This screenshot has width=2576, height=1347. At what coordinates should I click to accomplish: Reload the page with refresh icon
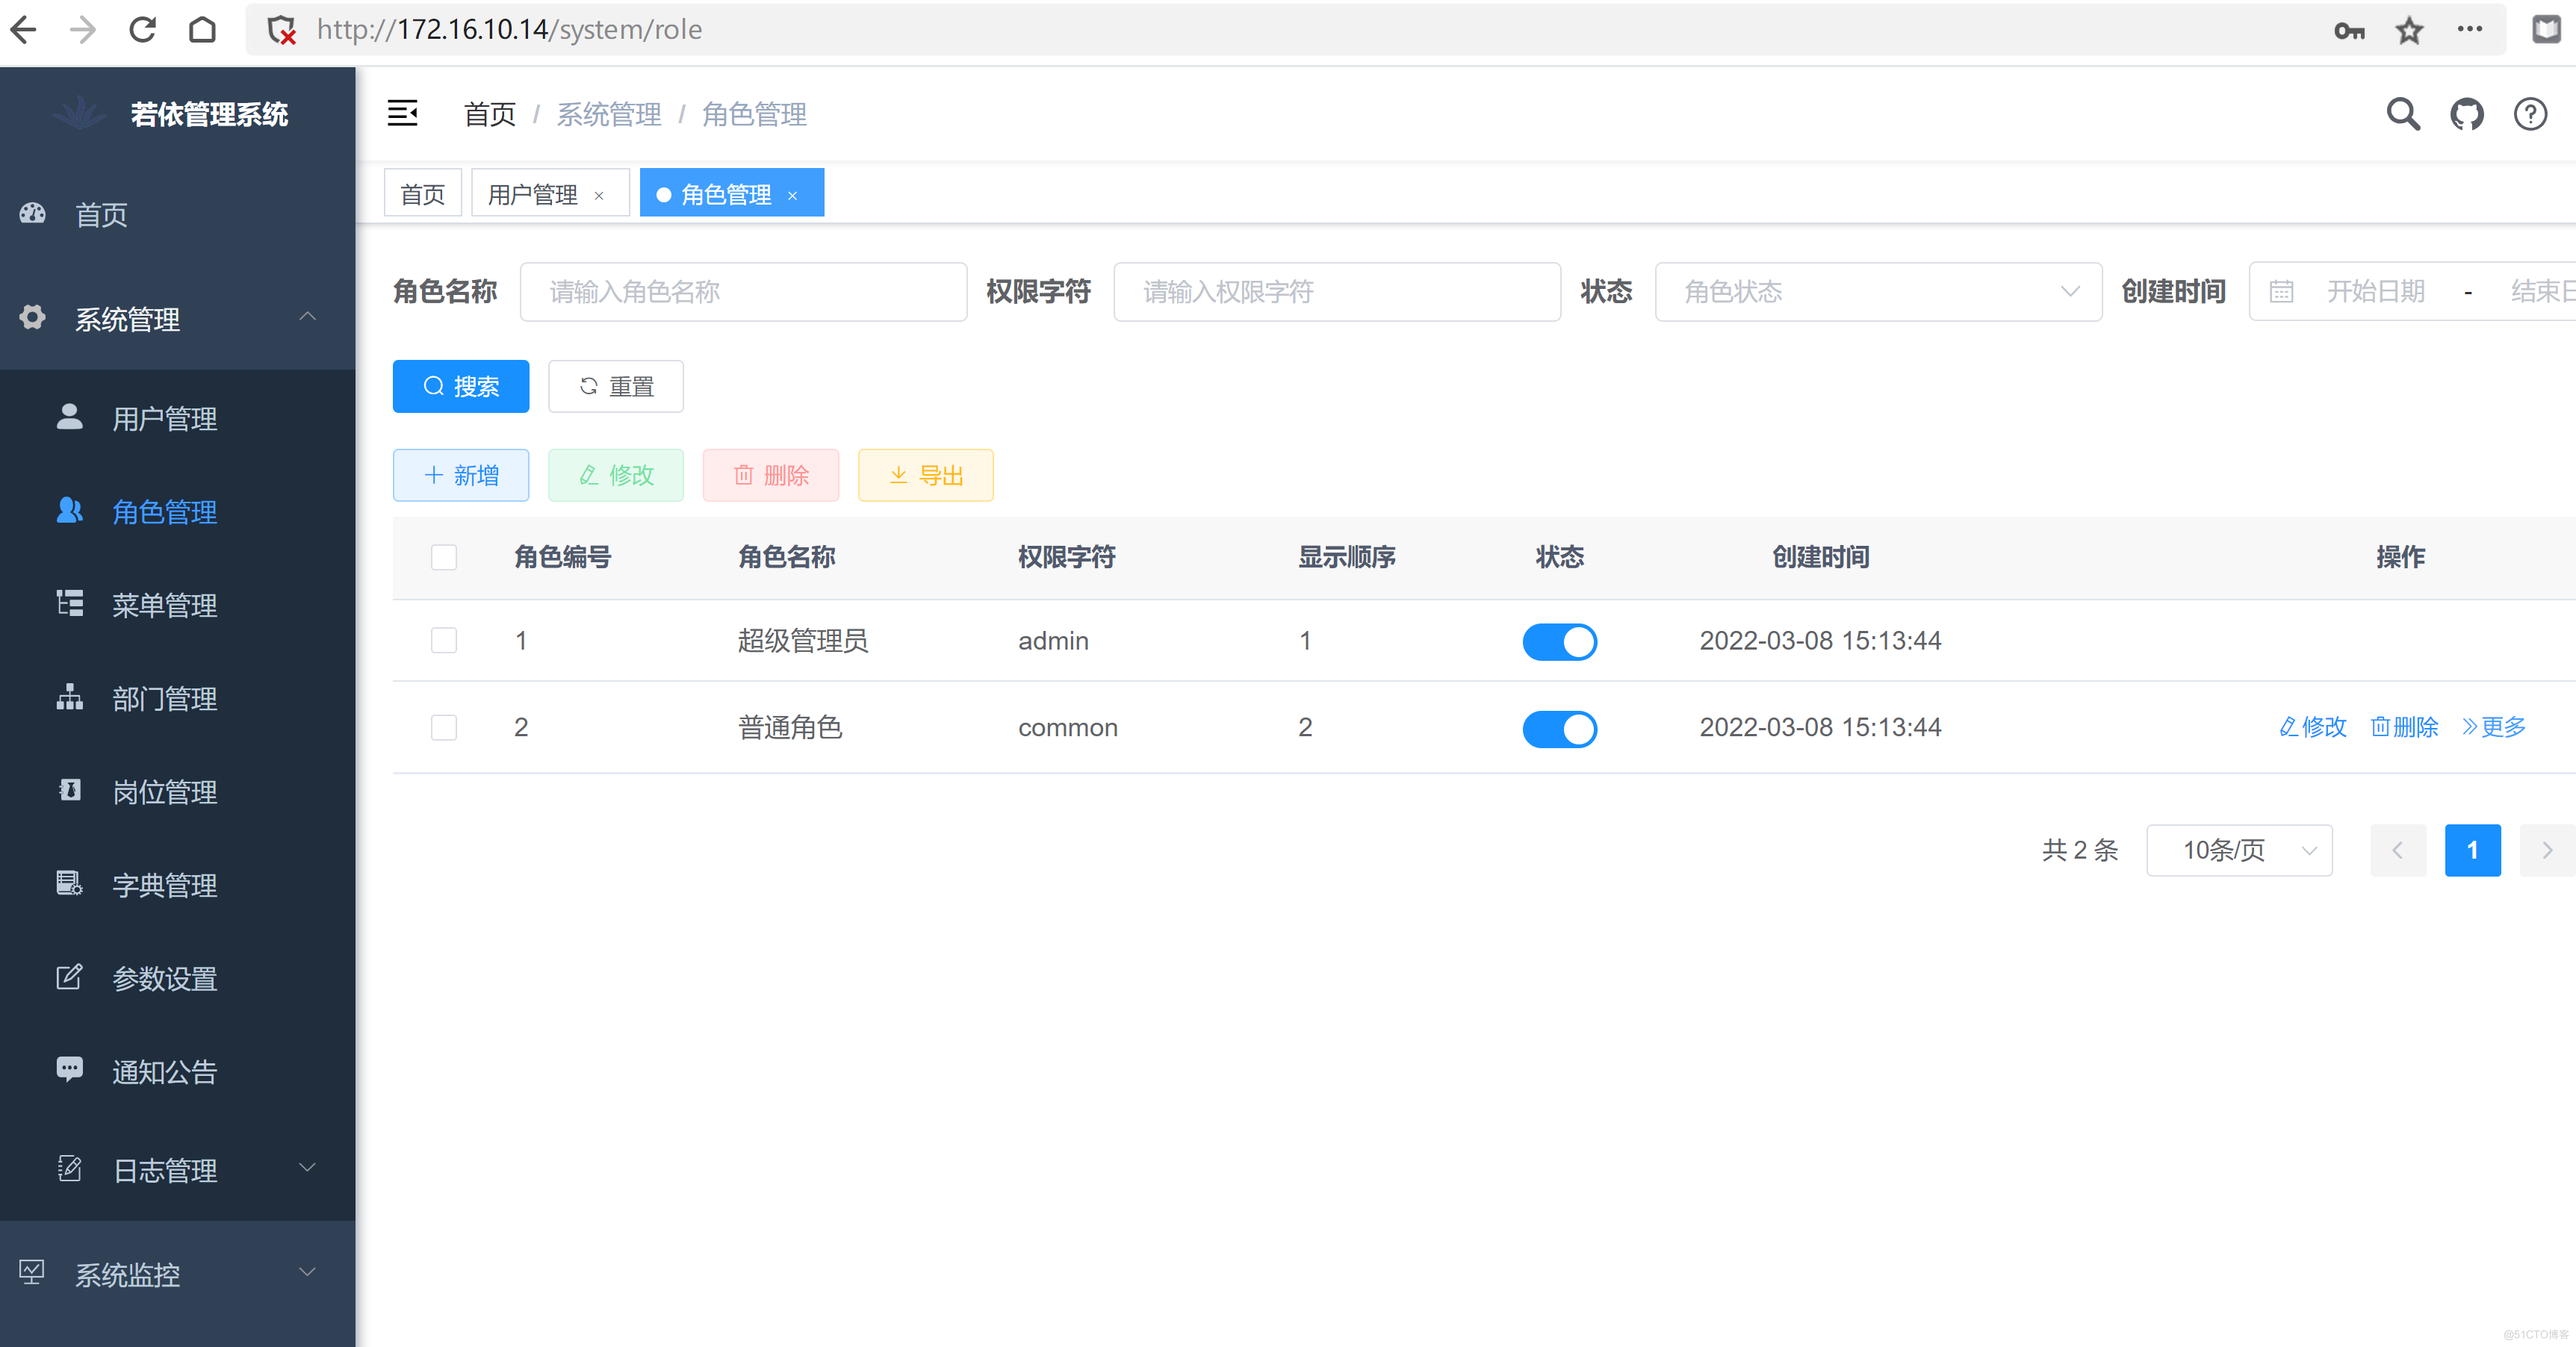(x=143, y=30)
